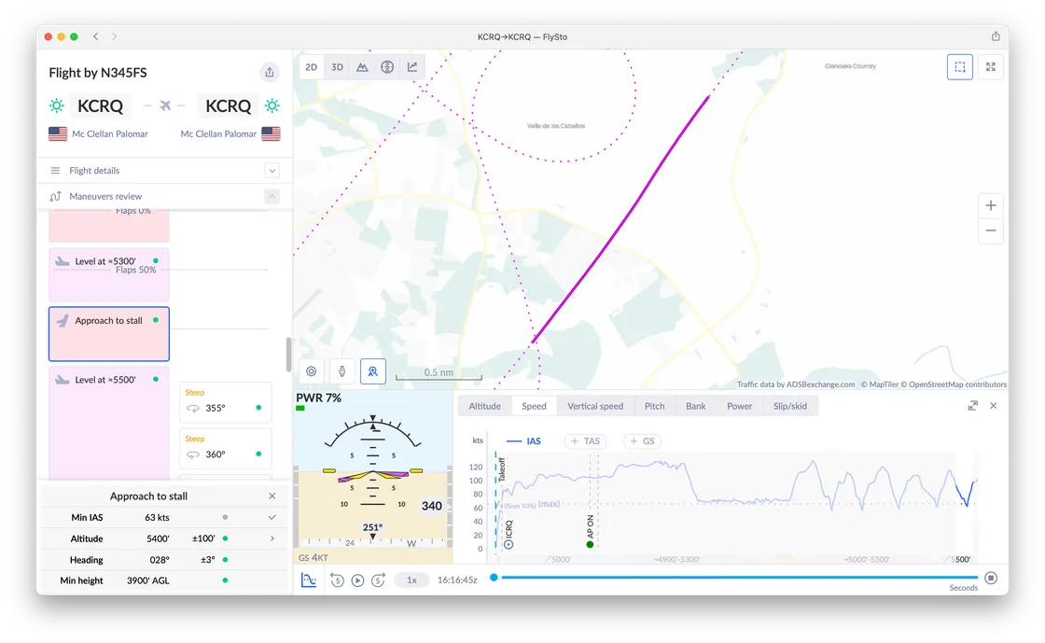Collapse the Min IAS row chevron
Viewport: 1045px width, 643px height.
coord(272,517)
